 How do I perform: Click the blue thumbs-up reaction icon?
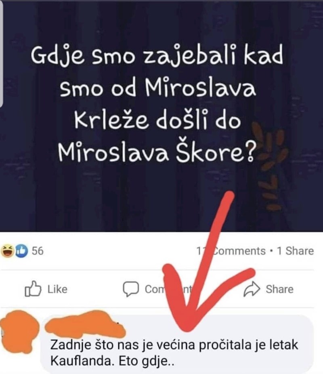pos(21,251)
